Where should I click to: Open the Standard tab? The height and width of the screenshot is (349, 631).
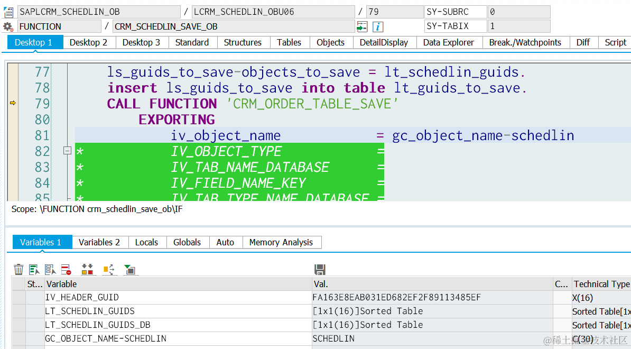coord(192,42)
